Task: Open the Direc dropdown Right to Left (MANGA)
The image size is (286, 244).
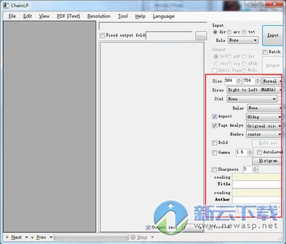Action: [254, 90]
